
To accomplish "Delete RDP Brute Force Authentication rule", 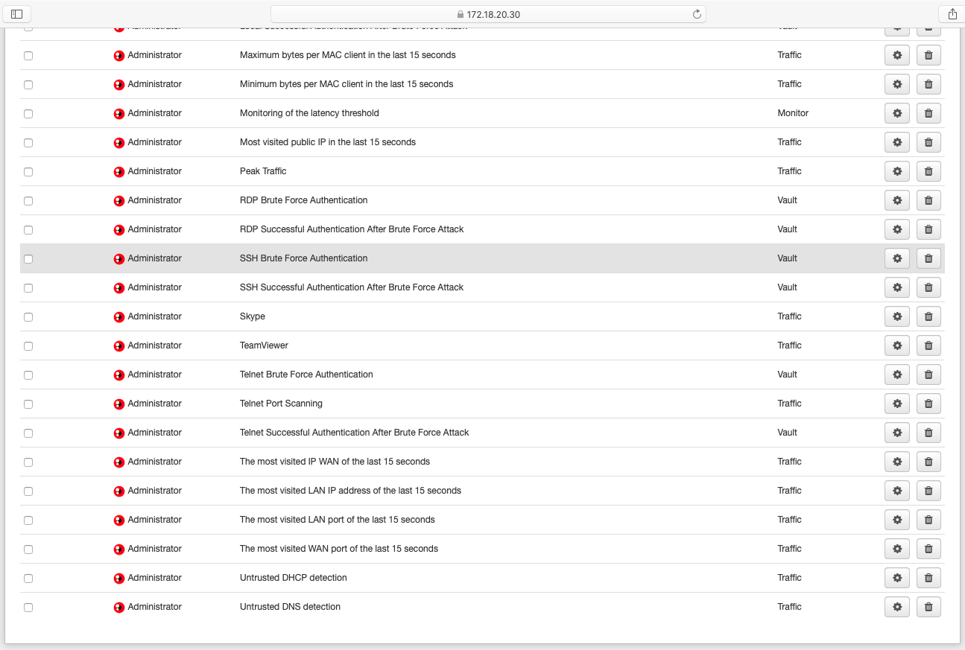I will 928,200.
